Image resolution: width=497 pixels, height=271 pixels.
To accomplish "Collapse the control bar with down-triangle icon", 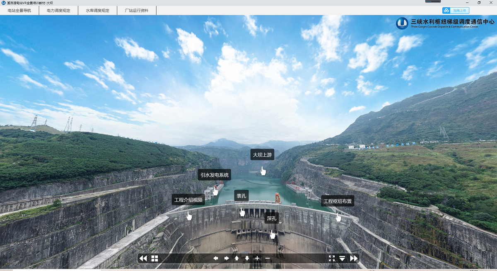I will pyautogui.click(x=342, y=258).
